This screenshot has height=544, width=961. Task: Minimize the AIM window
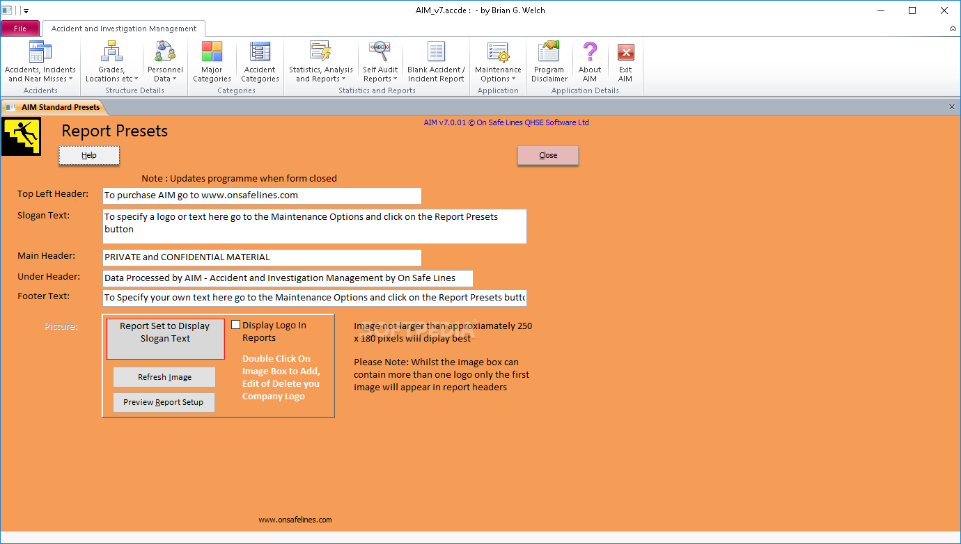(x=880, y=10)
